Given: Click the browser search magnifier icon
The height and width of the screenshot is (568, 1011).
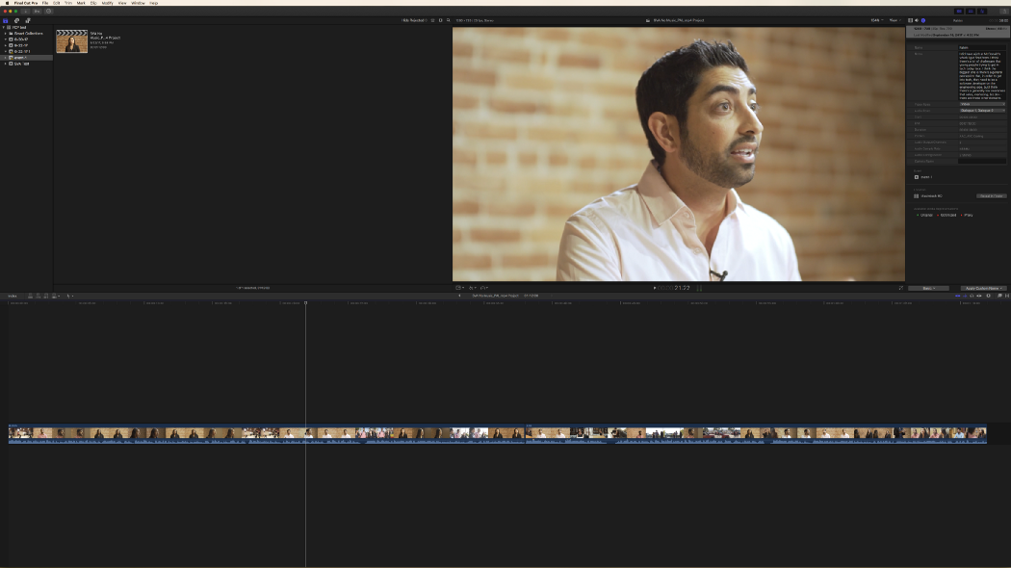Looking at the screenshot, I should (x=448, y=20).
